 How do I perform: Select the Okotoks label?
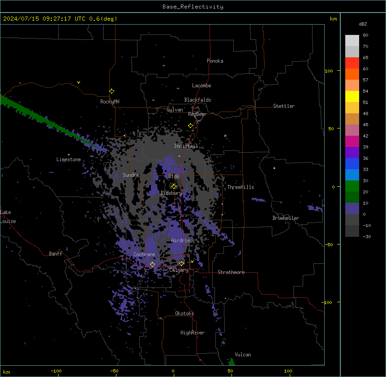(184, 313)
